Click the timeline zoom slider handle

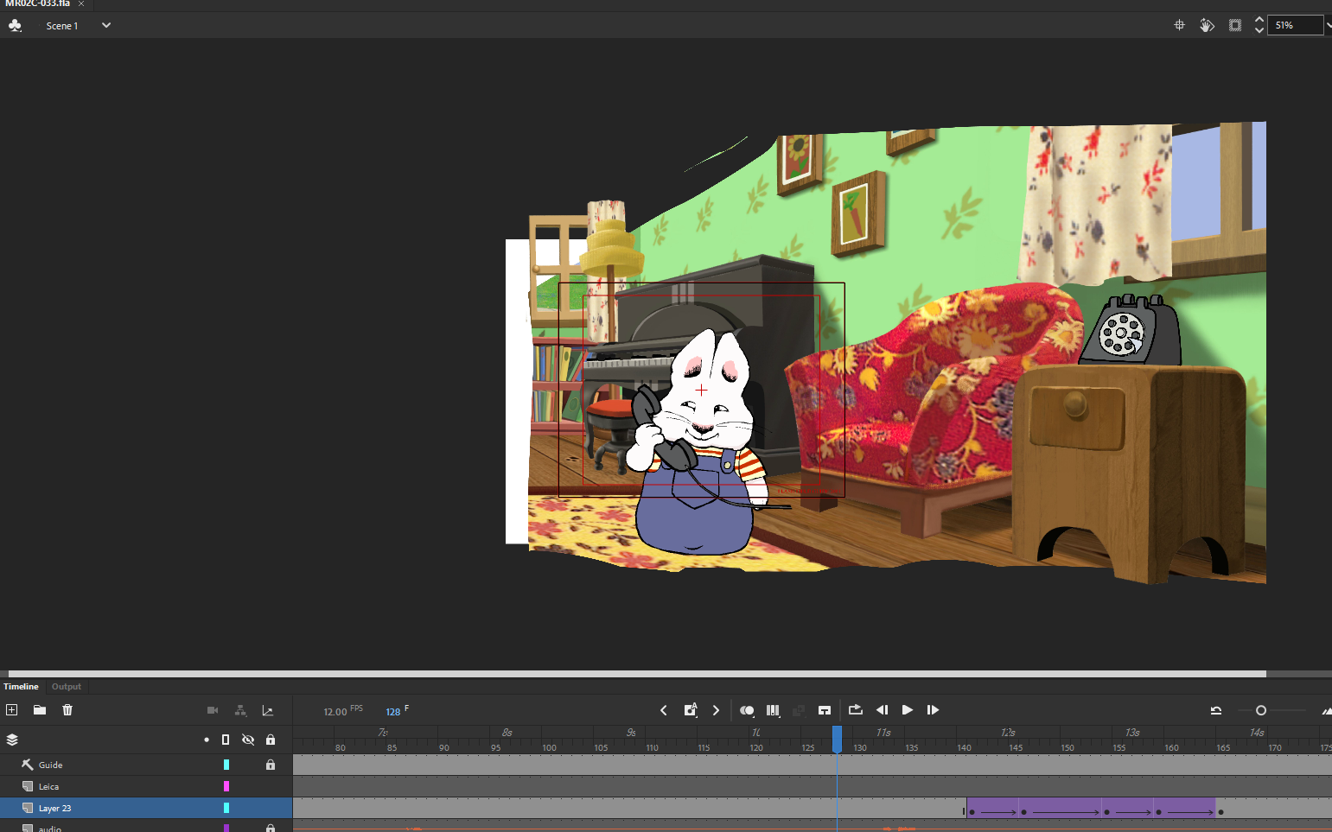click(1261, 710)
